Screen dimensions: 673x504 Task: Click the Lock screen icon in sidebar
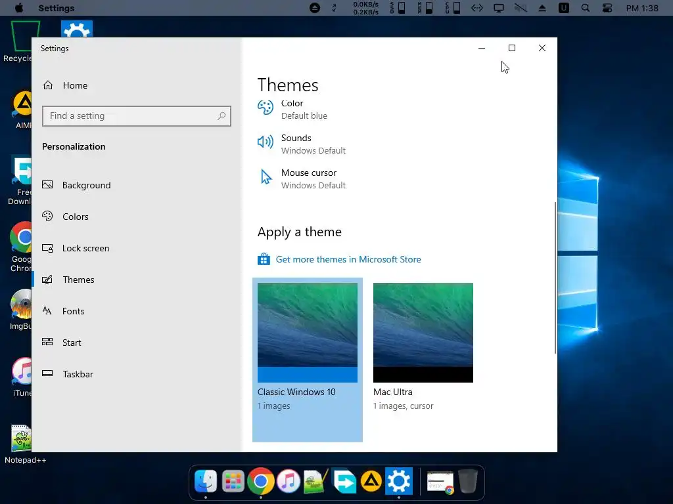tap(47, 248)
